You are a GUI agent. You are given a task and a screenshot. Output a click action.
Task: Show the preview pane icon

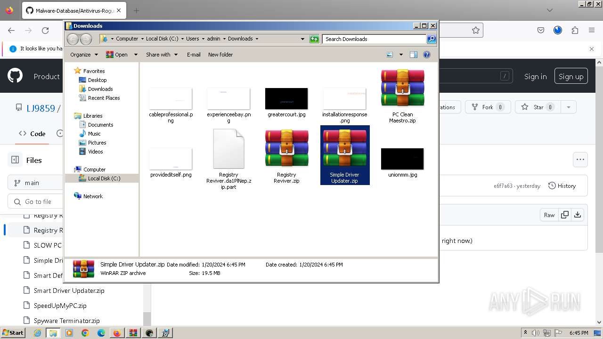pos(414,55)
